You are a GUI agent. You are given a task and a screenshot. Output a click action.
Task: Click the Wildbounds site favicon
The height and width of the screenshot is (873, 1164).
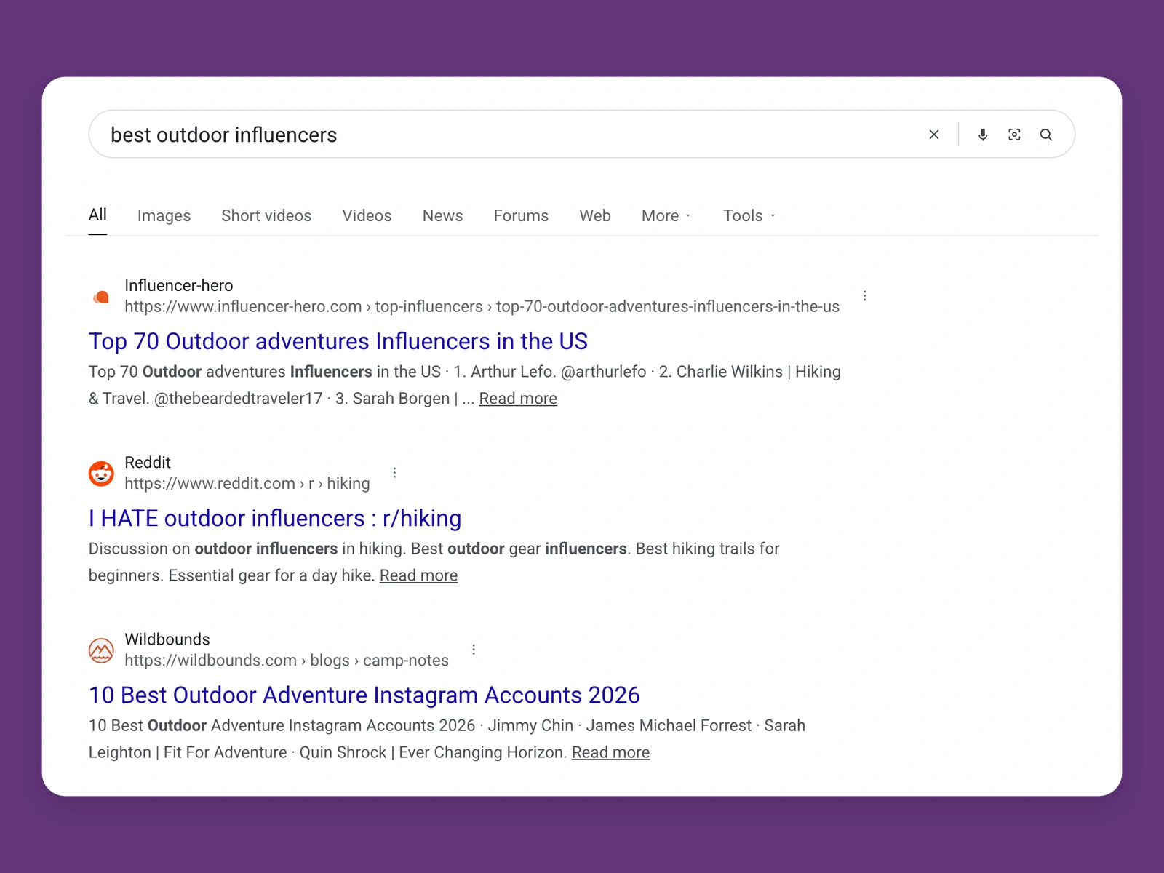101,650
